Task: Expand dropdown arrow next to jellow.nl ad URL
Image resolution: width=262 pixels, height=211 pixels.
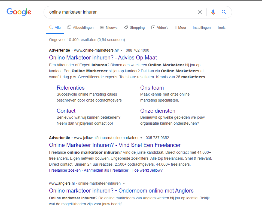Action: pyautogui.click(x=141, y=138)
